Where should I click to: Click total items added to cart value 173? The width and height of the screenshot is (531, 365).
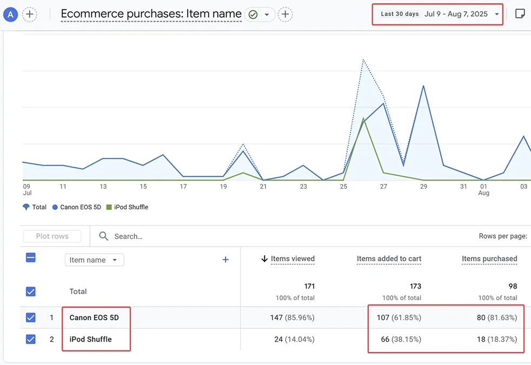pyautogui.click(x=415, y=286)
